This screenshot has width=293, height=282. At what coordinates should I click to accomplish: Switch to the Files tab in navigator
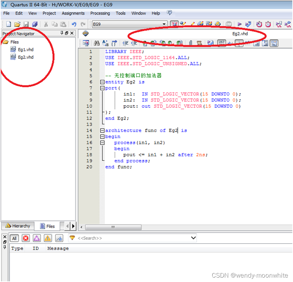48,226
